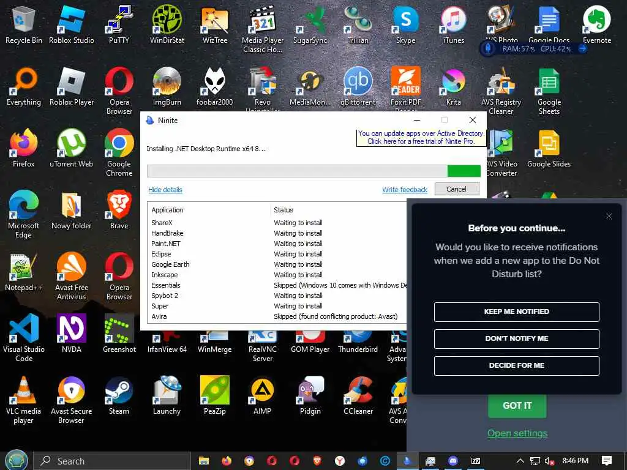Open the AIMP desktop shortcut
The width and height of the screenshot is (627, 470).
(x=263, y=396)
